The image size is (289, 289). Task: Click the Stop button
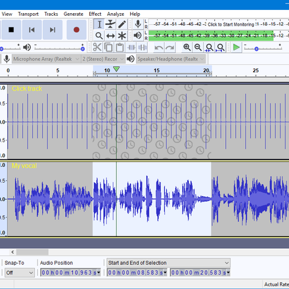[11, 30]
